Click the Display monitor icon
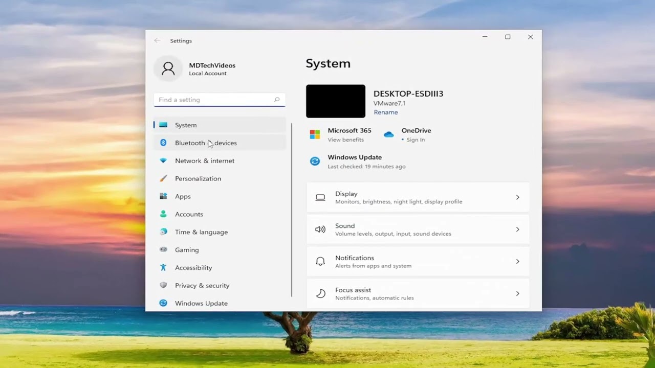 320,197
